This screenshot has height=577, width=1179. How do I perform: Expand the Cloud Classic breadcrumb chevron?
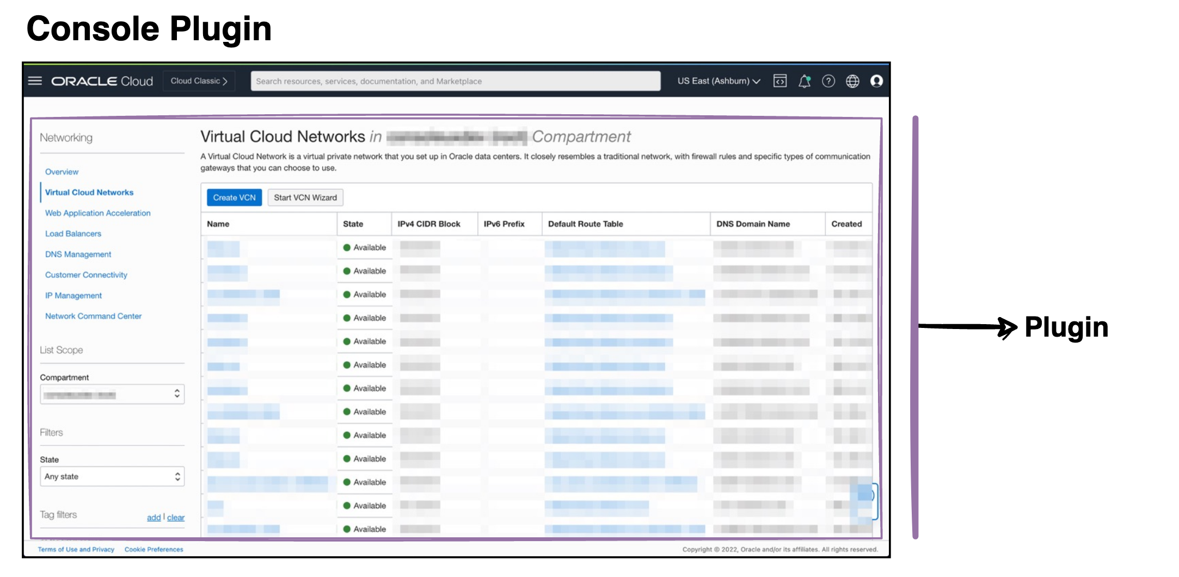pyautogui.click(x=225, y=80)
